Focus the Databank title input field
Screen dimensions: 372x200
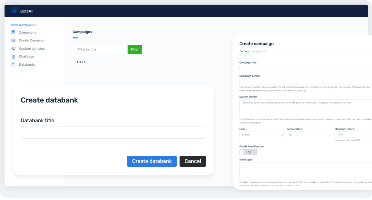coord(113,132)
